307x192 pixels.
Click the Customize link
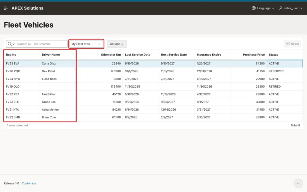coord(29,183)
